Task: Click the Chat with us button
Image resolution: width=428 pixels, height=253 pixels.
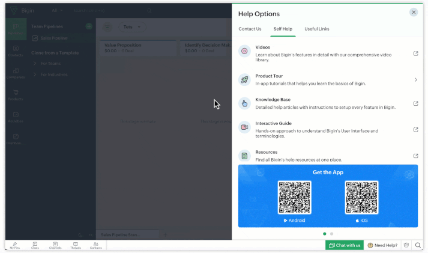Action: pyautogui.click(x=344, y=245)
